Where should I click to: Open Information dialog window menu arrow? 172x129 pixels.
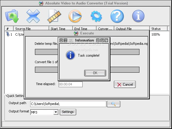coord(61,40)
